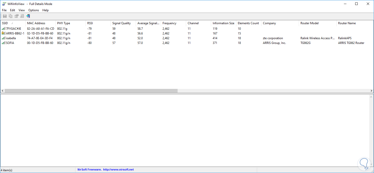The height and width of the screenshot is (173, 374).
Task: Click average signal value 56.6
Action: [x=140, y=33]
